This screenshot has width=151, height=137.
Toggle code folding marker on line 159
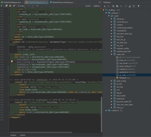pos(9,102)
